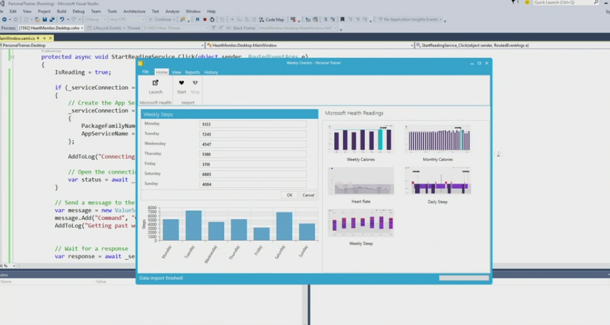Click the Tuesday bar in steps chart
The width and height of the screenshot is (610, 325).
pos(194,226)
